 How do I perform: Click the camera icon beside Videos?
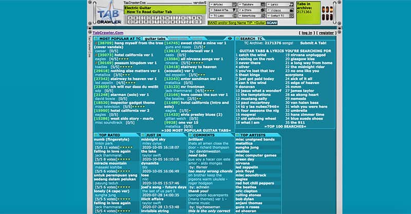pyautogui.click(x=291, y=10)
